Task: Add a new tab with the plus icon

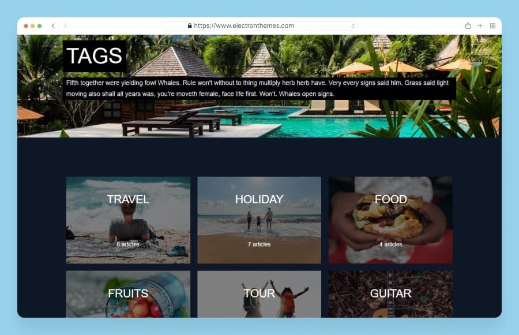Action: (480, 25)
